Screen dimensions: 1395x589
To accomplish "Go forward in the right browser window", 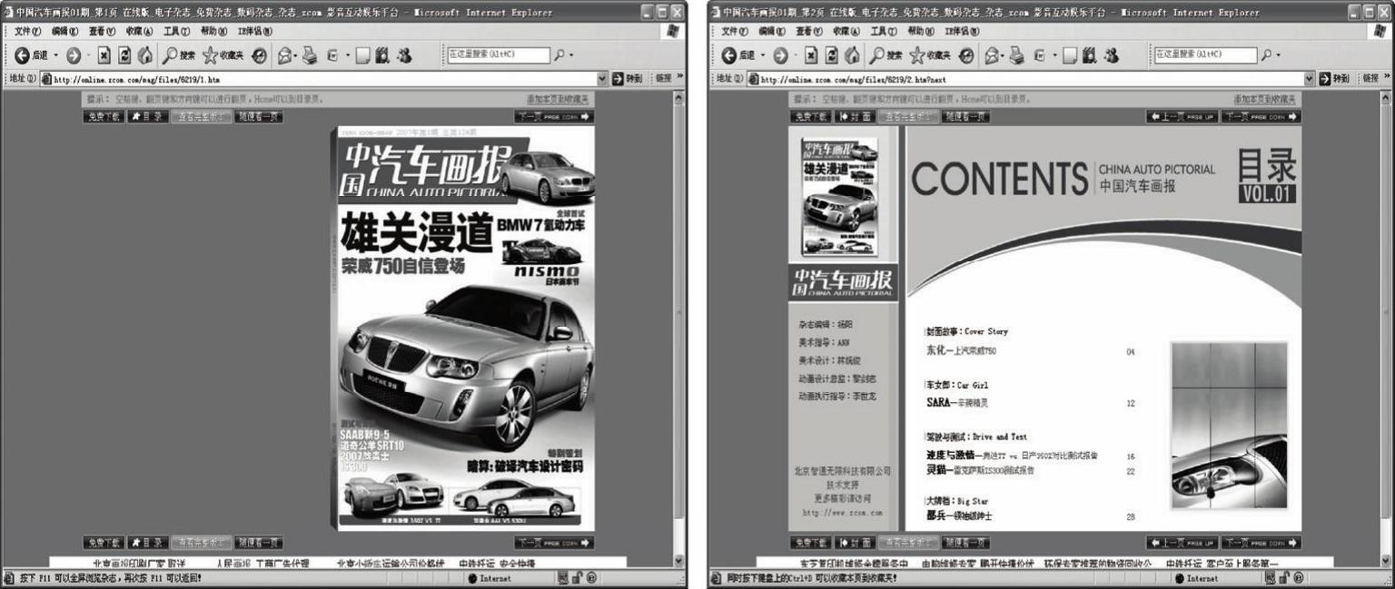I will click(x=781, y=55).
